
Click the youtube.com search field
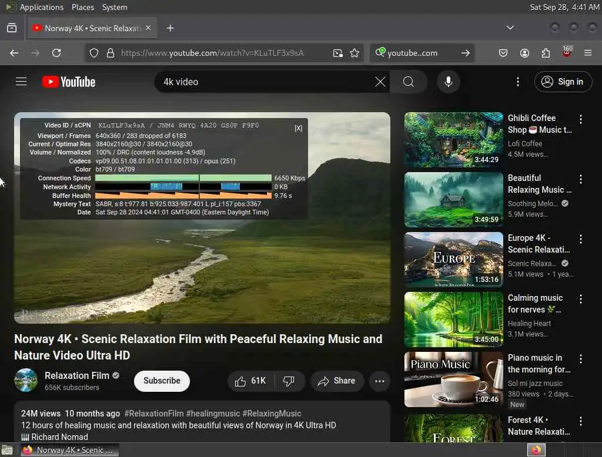click(422, 53)
